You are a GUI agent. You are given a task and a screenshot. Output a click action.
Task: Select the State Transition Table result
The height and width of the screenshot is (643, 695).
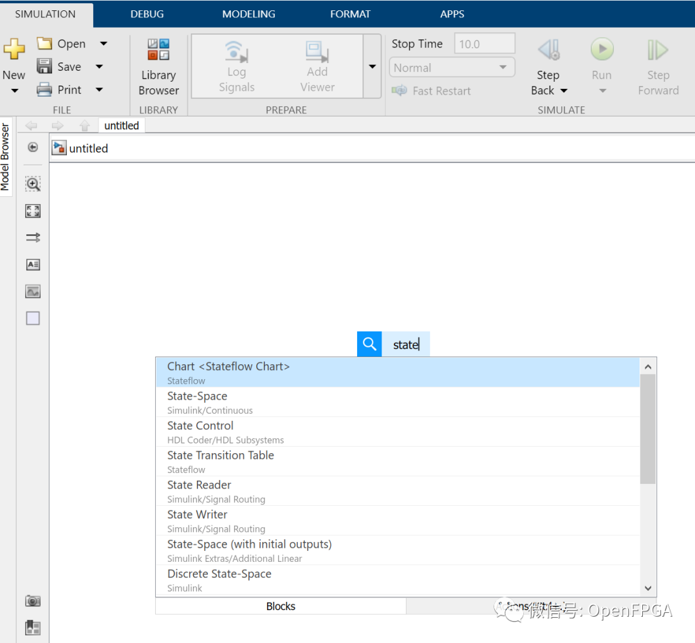point(398,461)
